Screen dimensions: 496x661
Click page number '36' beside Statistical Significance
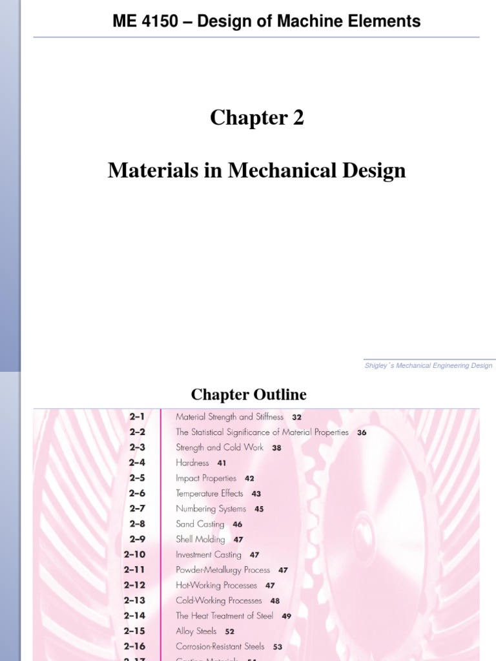pyautogui.click(x=362, y=432)
